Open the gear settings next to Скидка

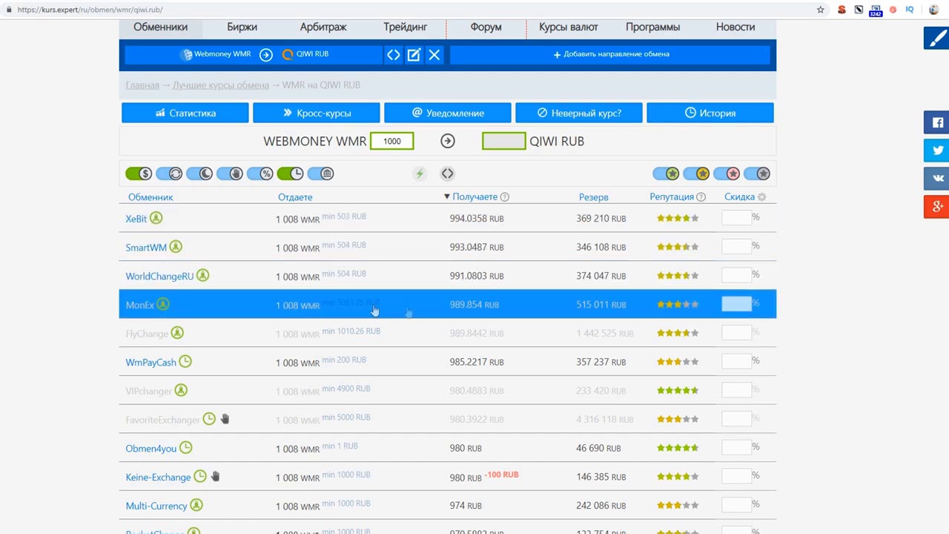point(762,197)
